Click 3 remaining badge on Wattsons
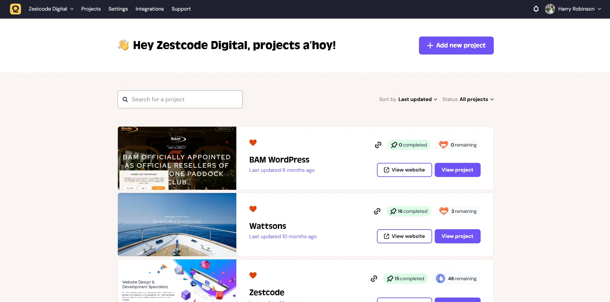 point(458,211)
